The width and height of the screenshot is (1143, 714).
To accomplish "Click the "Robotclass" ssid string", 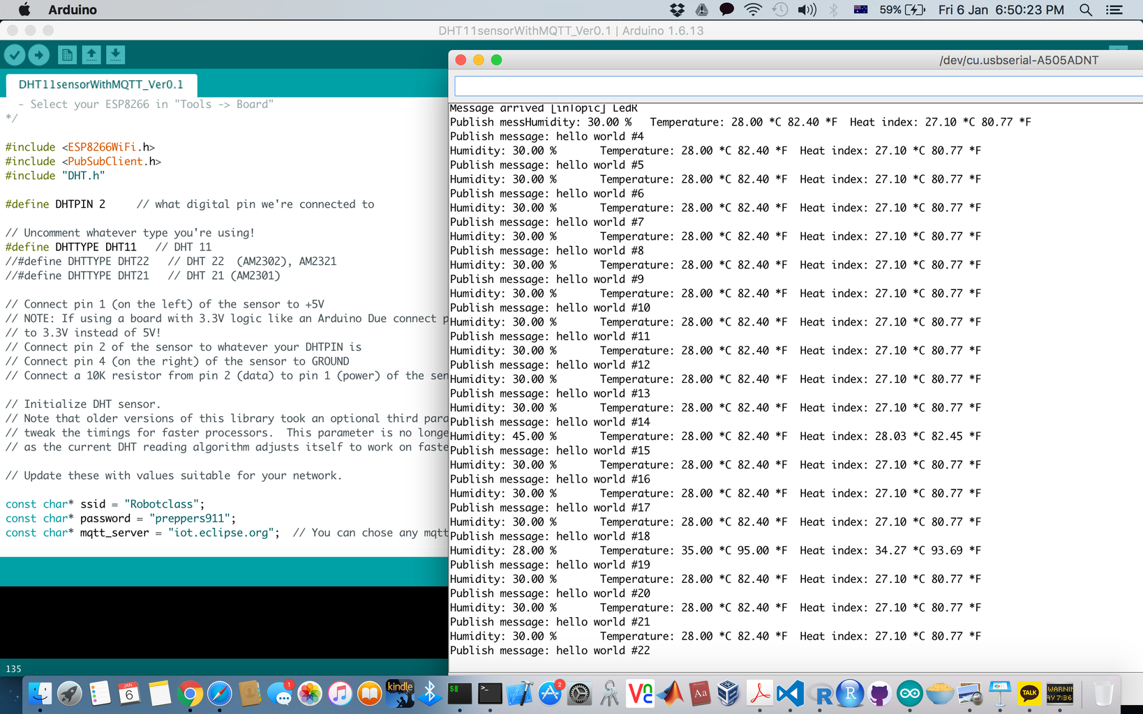I will pos(162,504).
